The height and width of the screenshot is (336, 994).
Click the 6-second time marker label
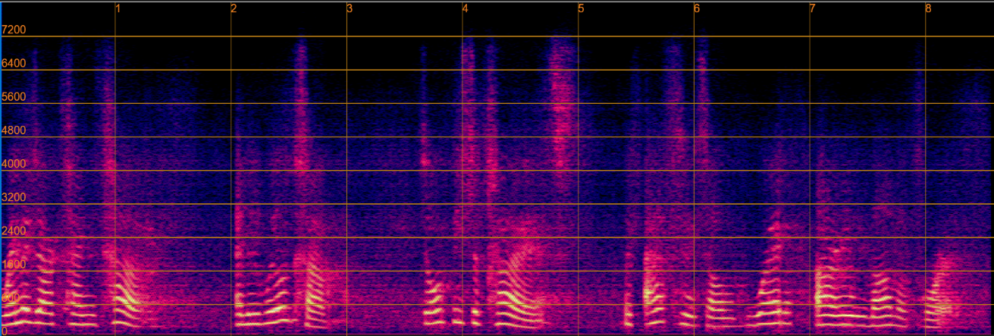[697, 9]
